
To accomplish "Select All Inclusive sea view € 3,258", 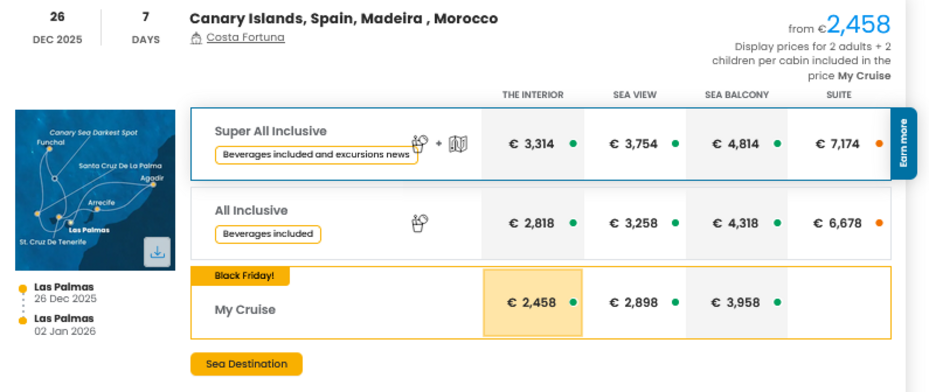I will tap(634, 223).
